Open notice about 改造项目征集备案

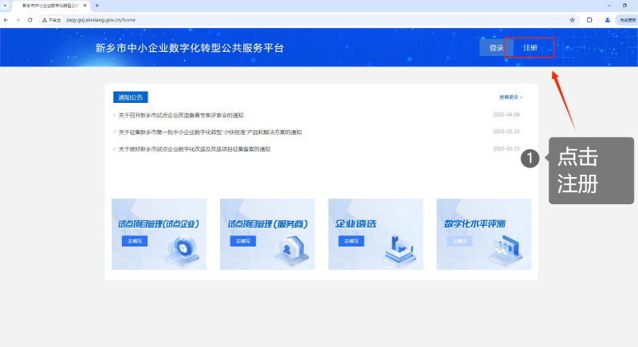point(195,148)
